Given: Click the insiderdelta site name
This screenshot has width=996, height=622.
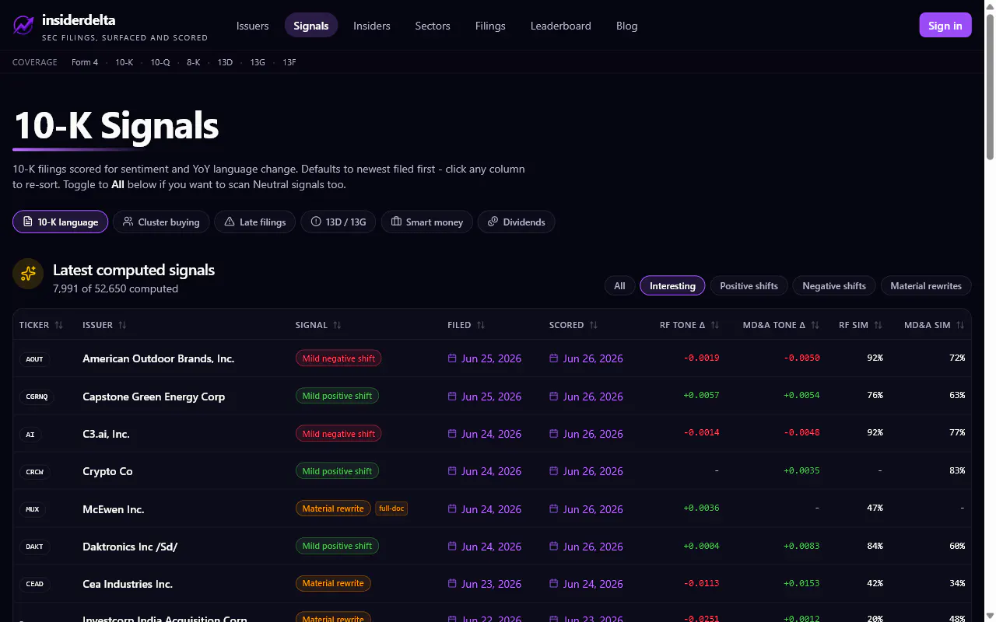Looking at the screenshot, I should 79,19.
